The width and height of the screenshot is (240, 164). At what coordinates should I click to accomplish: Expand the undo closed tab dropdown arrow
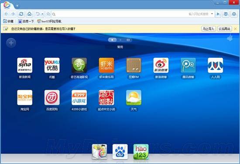[x=43, y=14]
